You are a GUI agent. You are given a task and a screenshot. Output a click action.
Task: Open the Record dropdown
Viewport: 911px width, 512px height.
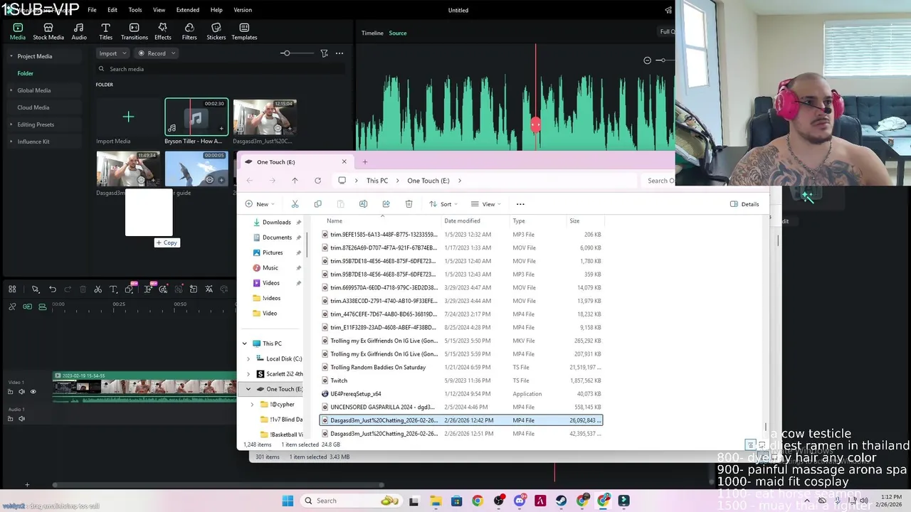click(x=156, y=53)
